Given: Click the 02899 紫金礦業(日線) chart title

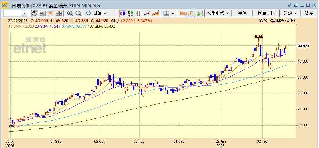Looking at the screenshot, I should (277, 21).
